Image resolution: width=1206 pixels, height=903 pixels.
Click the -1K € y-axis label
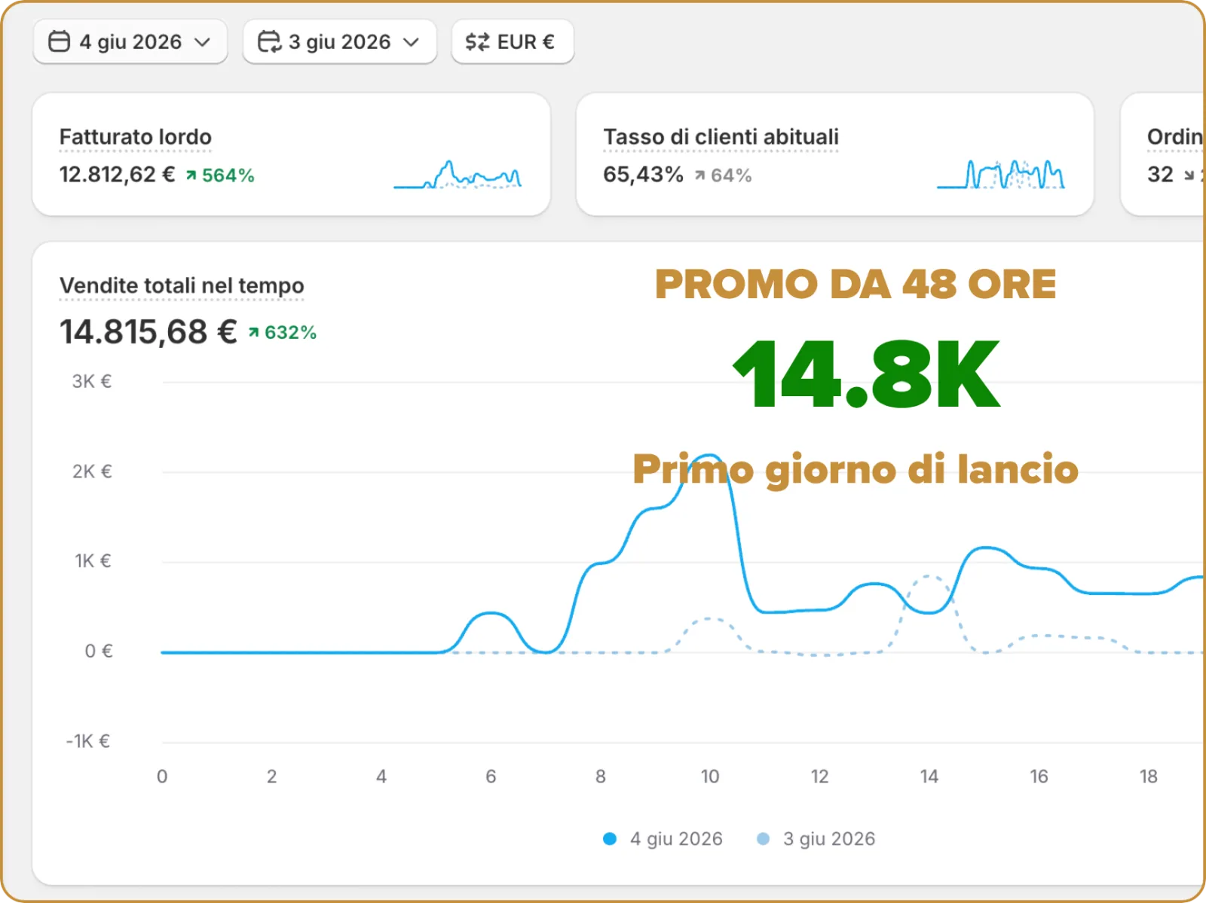click(88, 741)
